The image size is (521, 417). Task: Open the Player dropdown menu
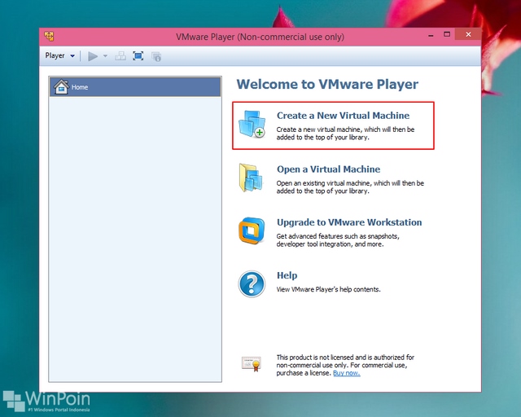[59, 55]
